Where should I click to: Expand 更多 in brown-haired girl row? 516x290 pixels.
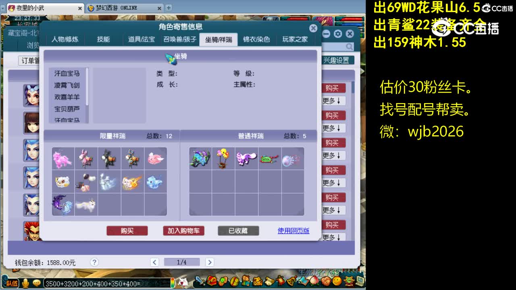click(334, 128)
